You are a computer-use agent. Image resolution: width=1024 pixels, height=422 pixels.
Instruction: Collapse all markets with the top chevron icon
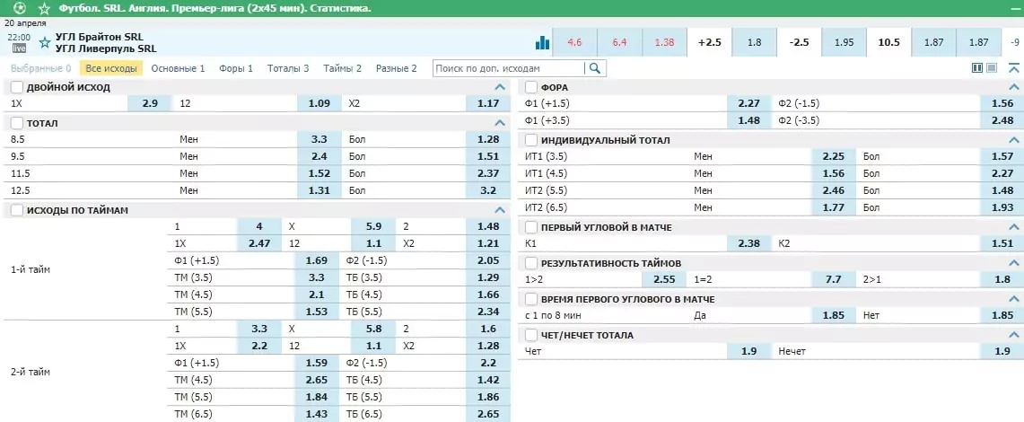pyautogui.click(x=1013, y=68)
